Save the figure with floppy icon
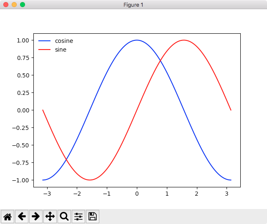 click(93, 217)
